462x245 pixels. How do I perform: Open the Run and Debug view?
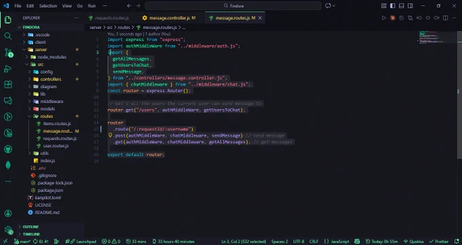(8, 68)
